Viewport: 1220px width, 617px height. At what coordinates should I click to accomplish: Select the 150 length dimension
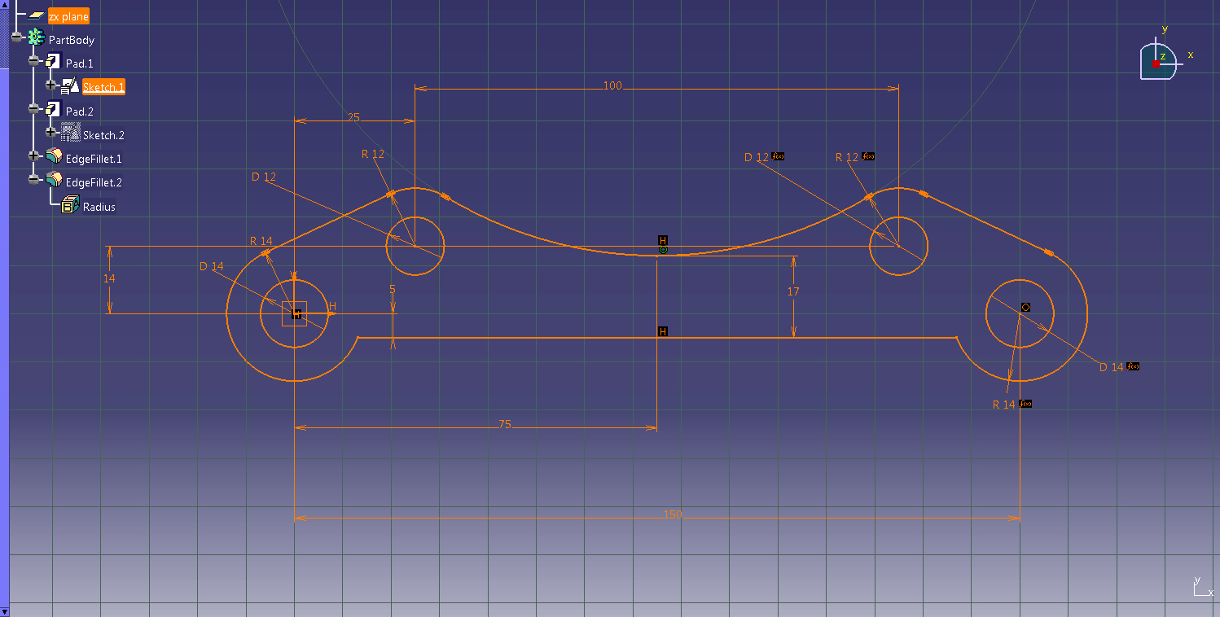pyautogui.click(x=672, y=514)
